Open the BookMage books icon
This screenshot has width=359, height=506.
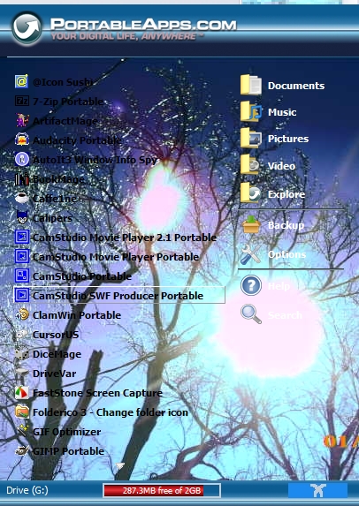tap(21, 178)
